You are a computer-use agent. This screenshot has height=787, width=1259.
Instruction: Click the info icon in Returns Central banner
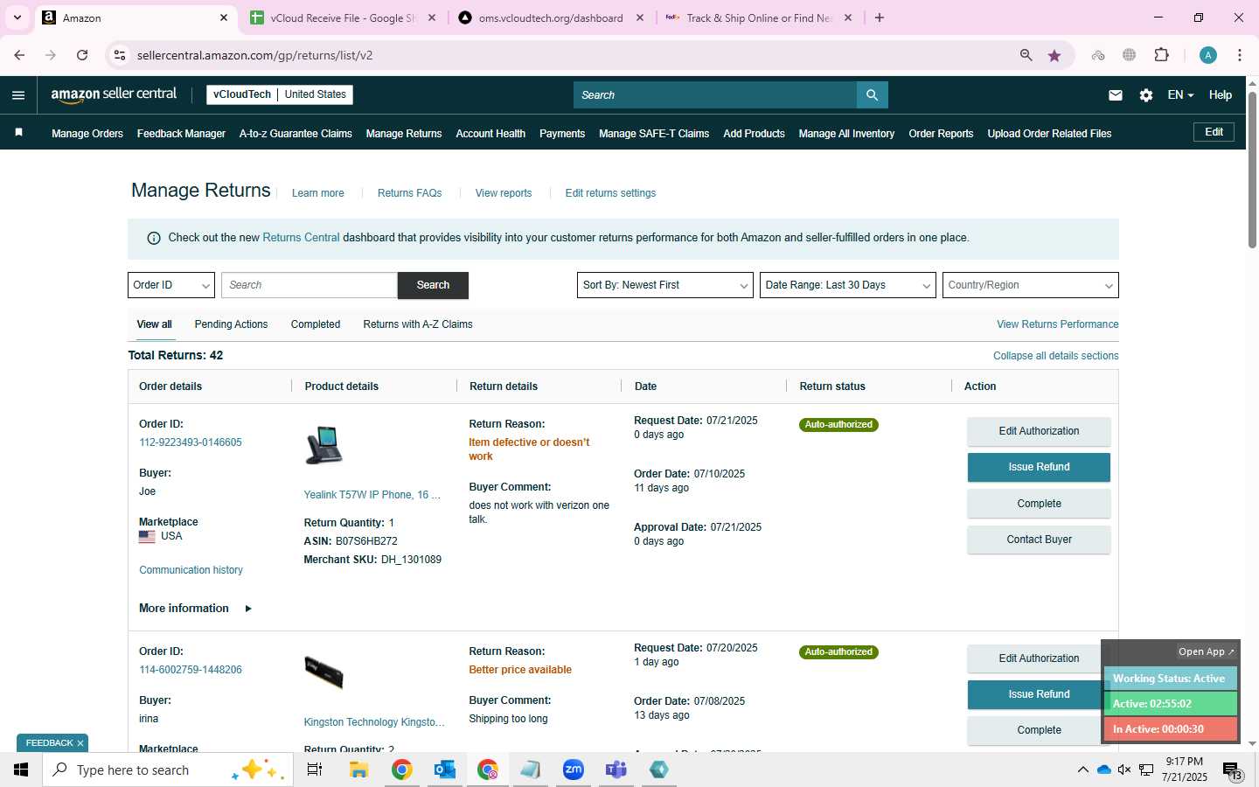(x=154, y=238)
